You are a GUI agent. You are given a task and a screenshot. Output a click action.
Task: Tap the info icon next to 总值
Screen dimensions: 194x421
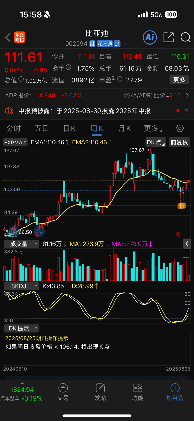(21, 79)
